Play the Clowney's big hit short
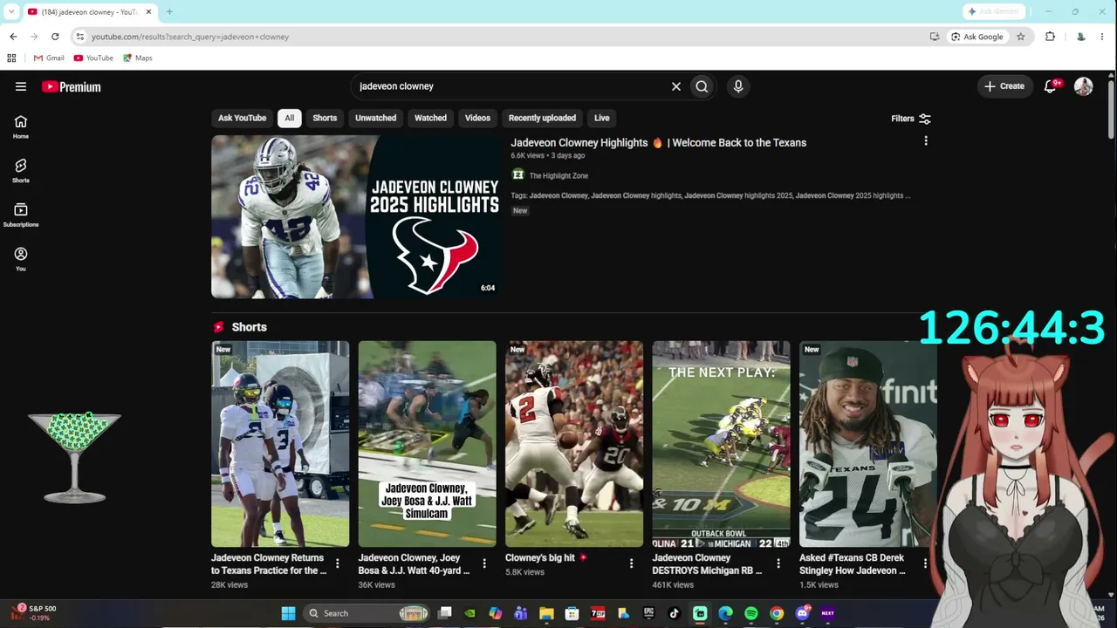The width and height of the screenshot is (1117, 628). [574, 444]
